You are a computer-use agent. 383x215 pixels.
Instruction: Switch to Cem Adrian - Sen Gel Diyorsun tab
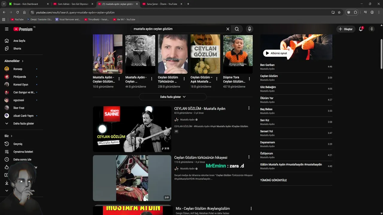tap(73, 4)
